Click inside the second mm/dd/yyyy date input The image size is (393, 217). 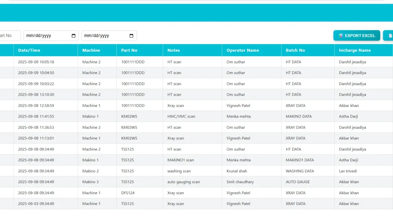click(105, 36)
